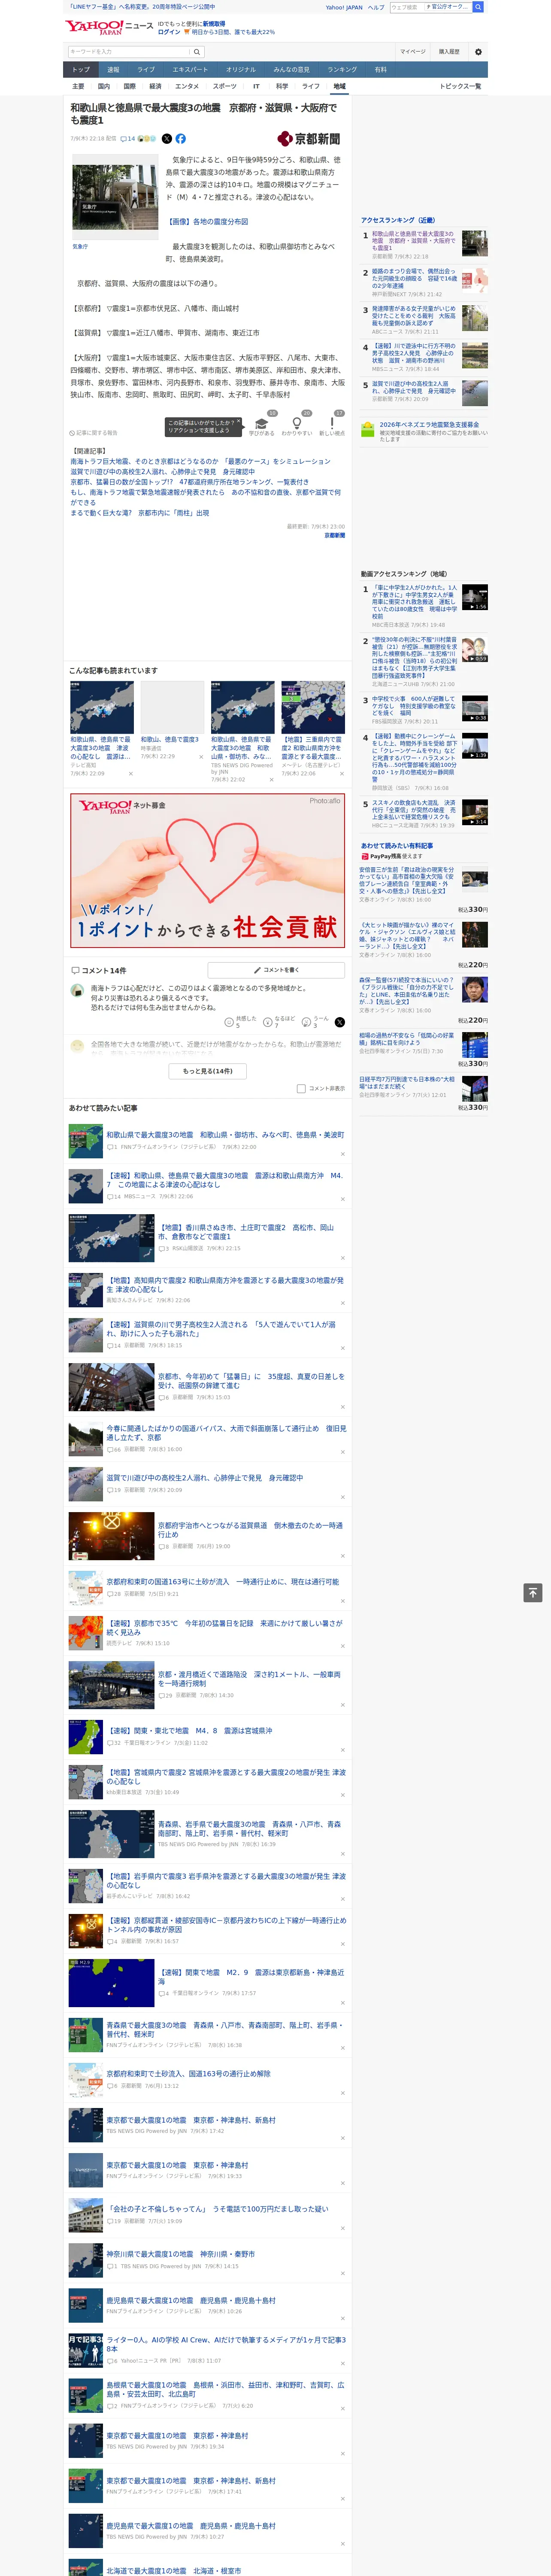Click the news keyword search input field
Screen dimensions: 551x2576
click(129, 52)
